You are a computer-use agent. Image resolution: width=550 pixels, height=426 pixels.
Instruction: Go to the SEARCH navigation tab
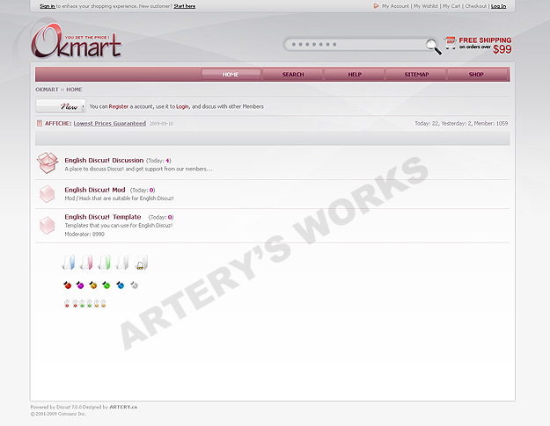coord(293,75)
